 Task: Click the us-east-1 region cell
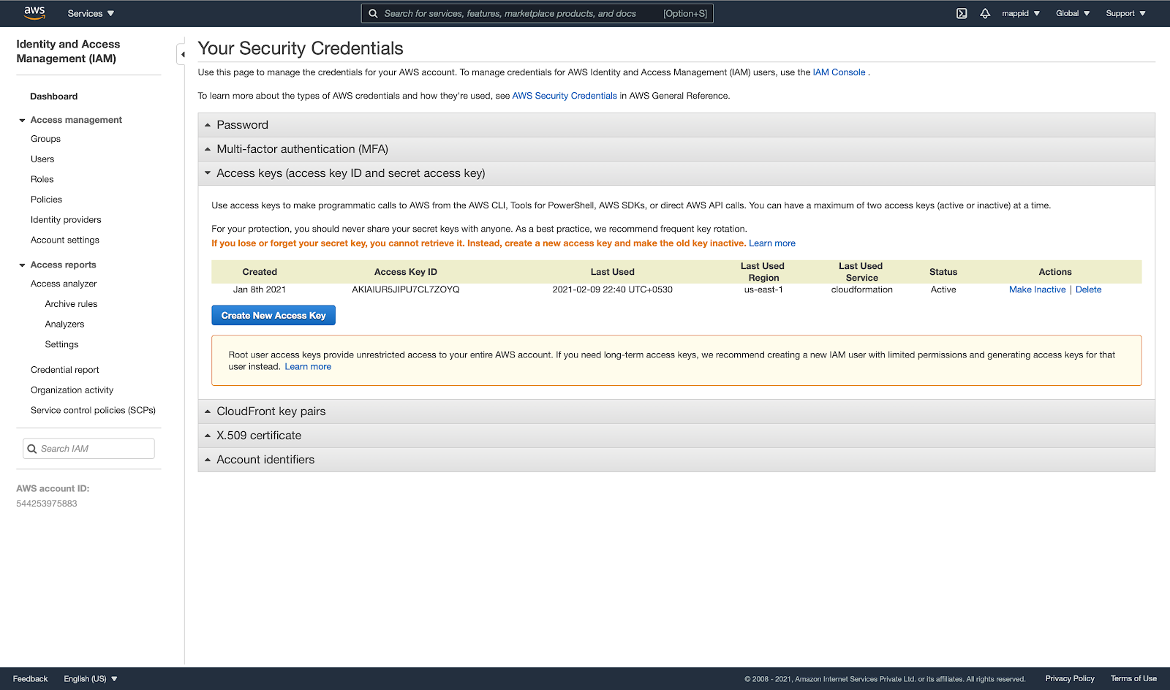coord(763,289)
